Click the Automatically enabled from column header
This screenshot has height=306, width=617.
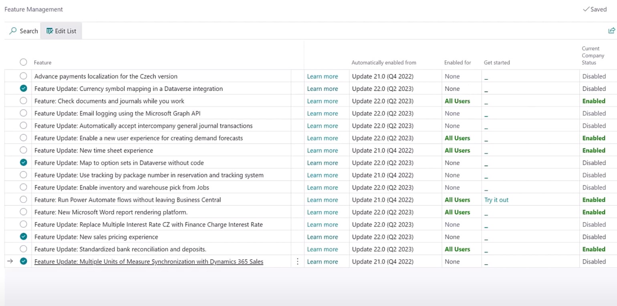click(383, 63)
